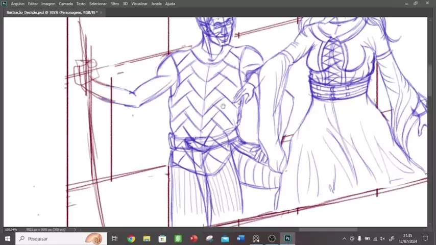Click the Pesquisar search box in taskbar

tap(56, 238)
